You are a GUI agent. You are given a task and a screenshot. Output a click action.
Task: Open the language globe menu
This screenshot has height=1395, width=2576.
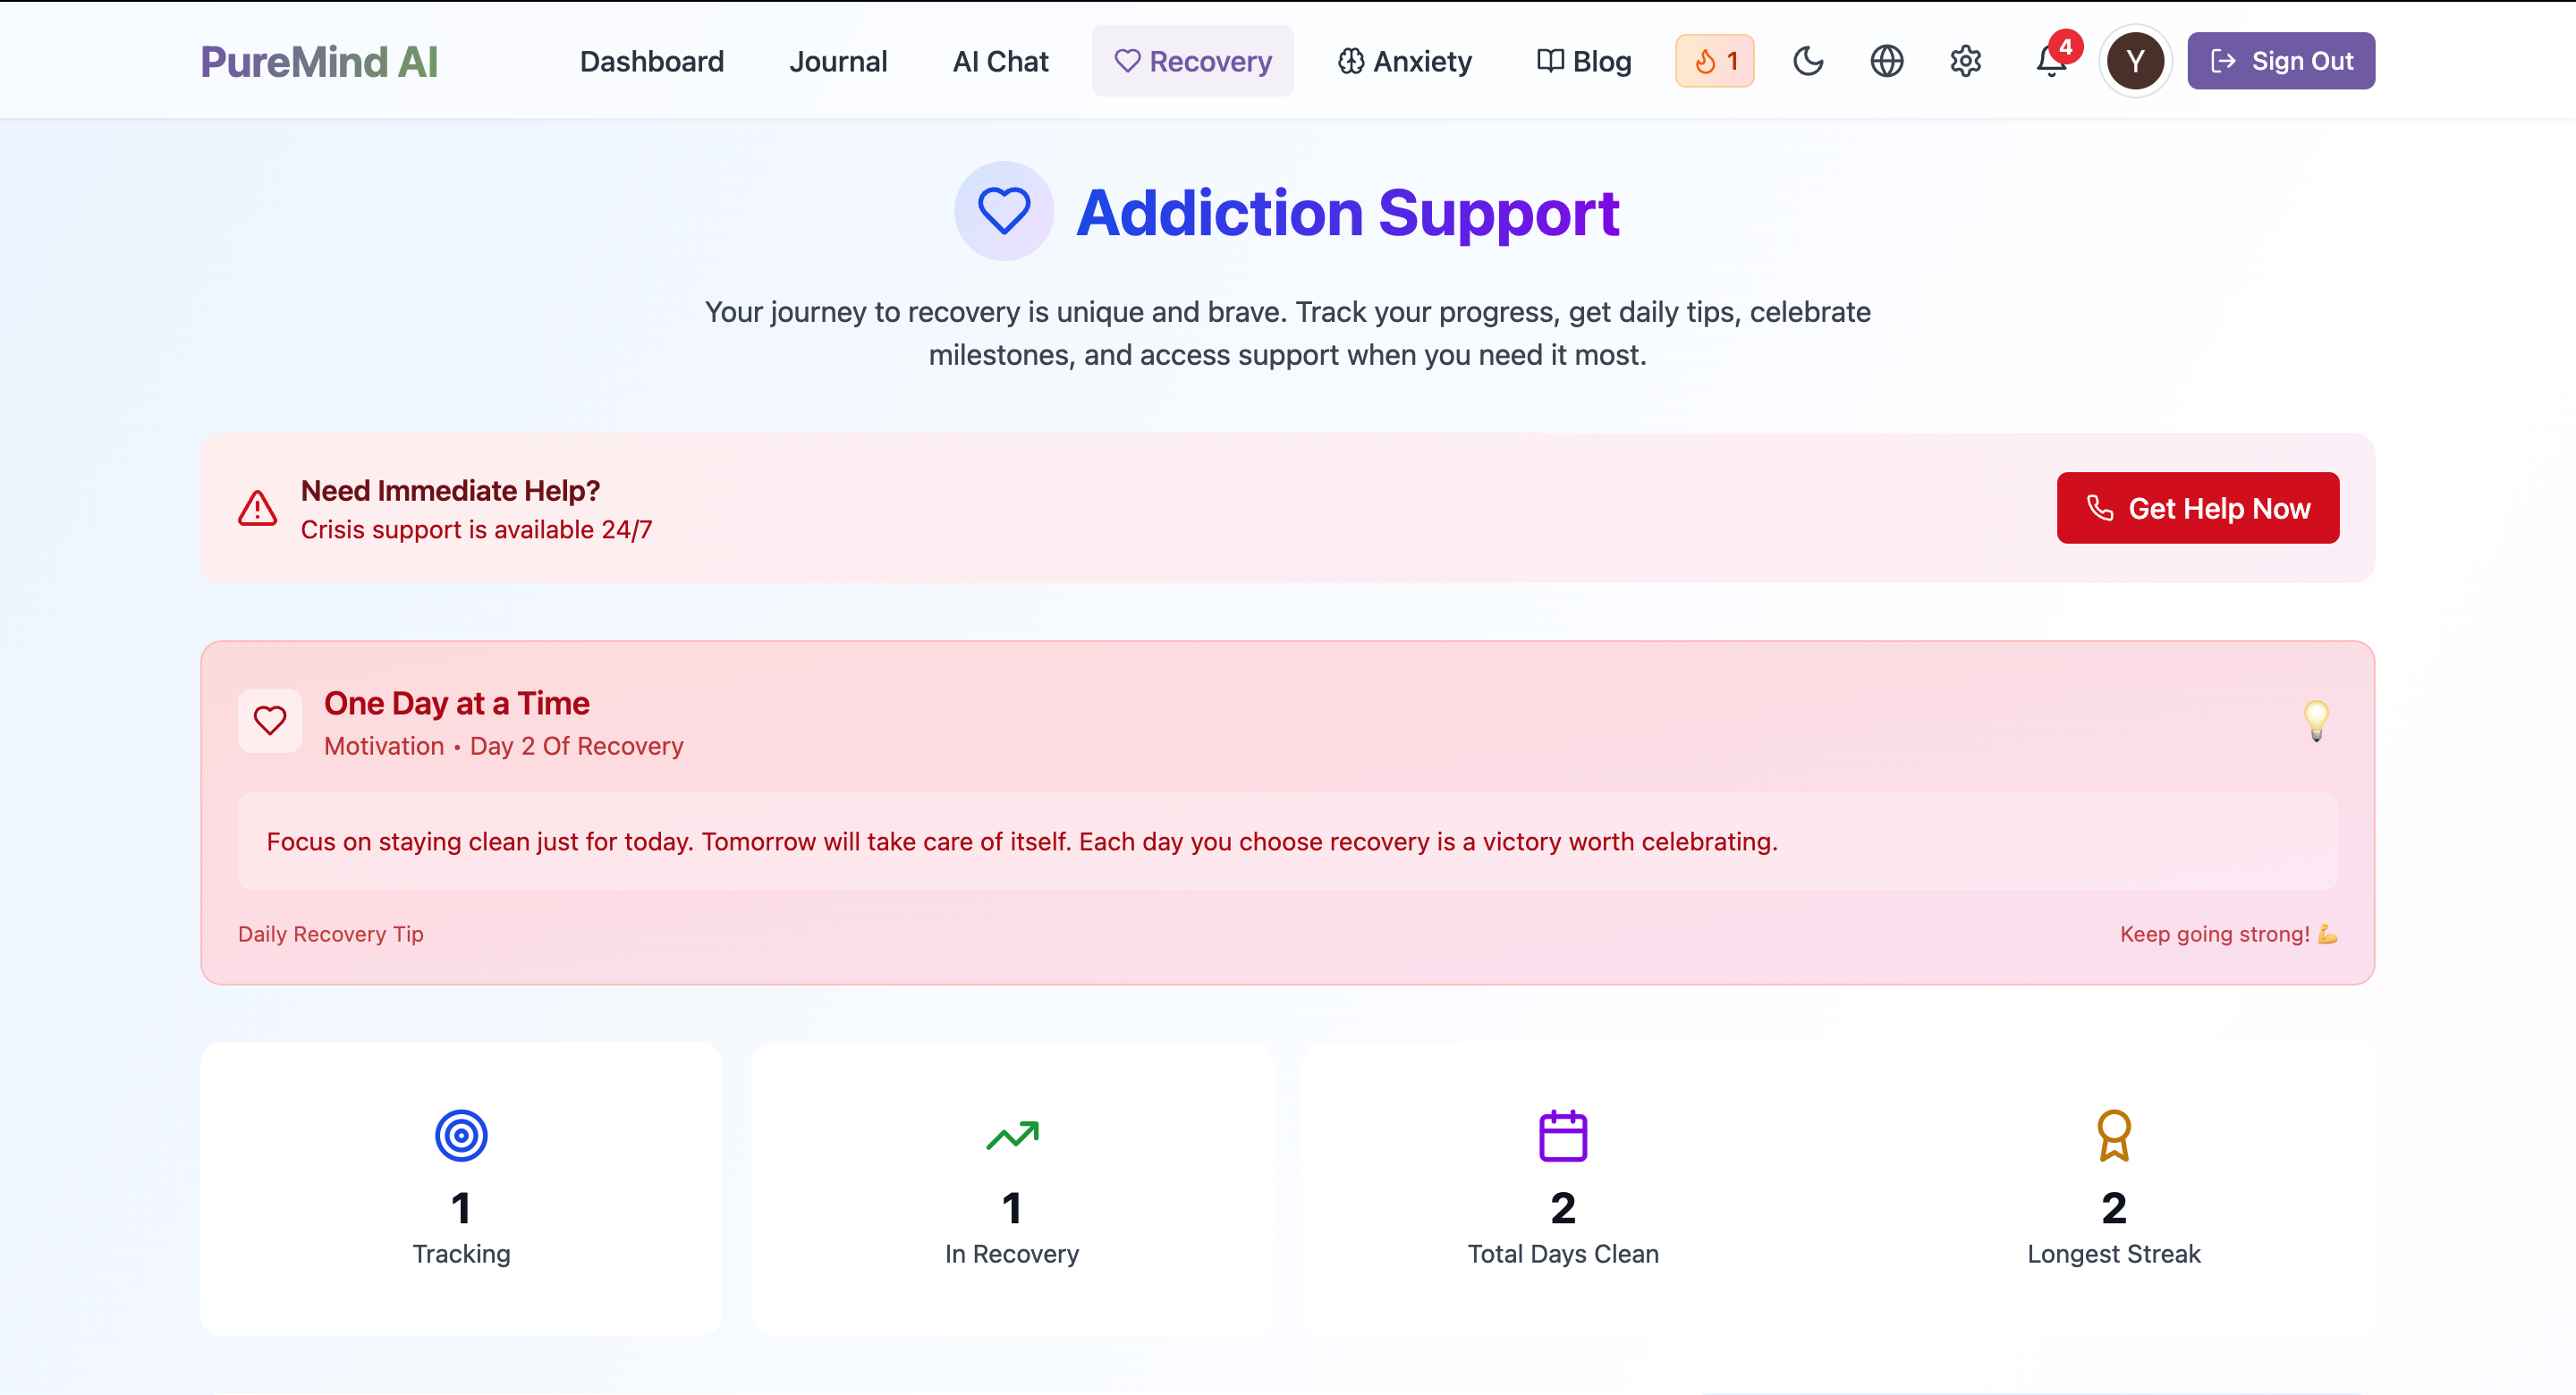click(x=1886, y=61)
